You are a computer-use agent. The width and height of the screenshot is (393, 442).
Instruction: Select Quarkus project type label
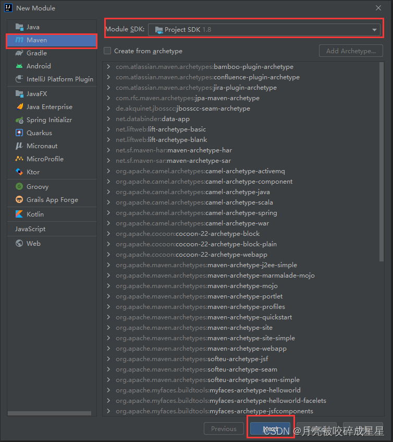39,133
